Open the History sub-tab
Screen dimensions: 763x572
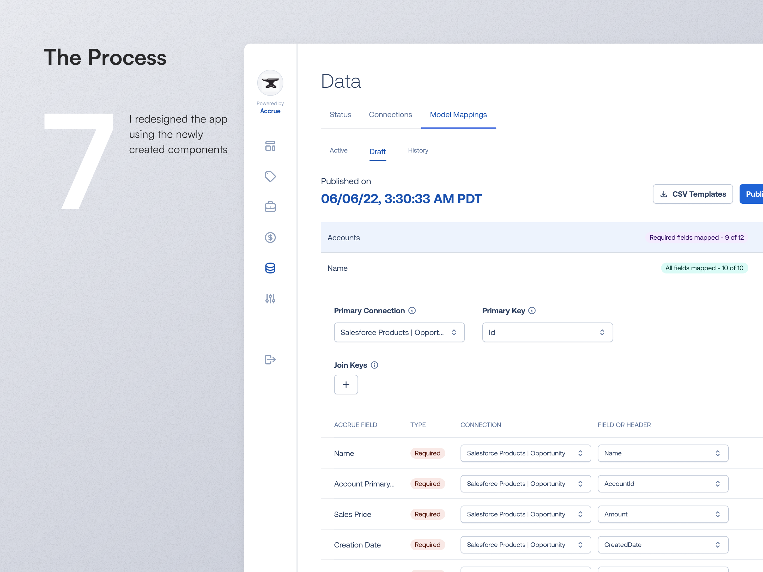click(418, 150)
